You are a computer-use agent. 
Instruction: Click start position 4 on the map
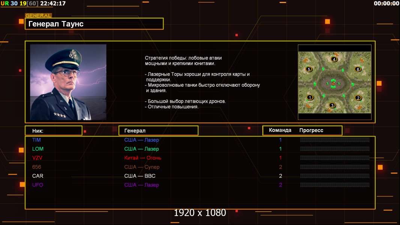point(334,59)
